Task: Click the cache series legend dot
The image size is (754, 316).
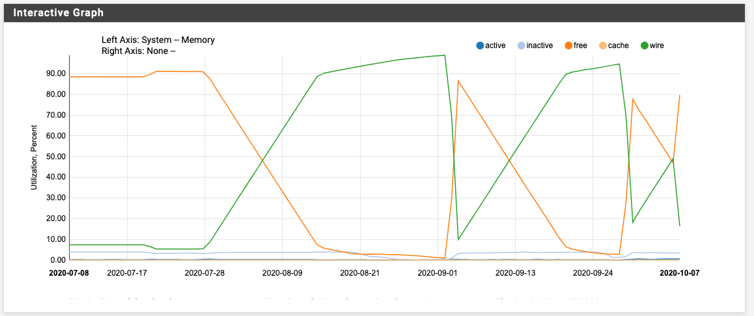Action: (x=602, y=46)
